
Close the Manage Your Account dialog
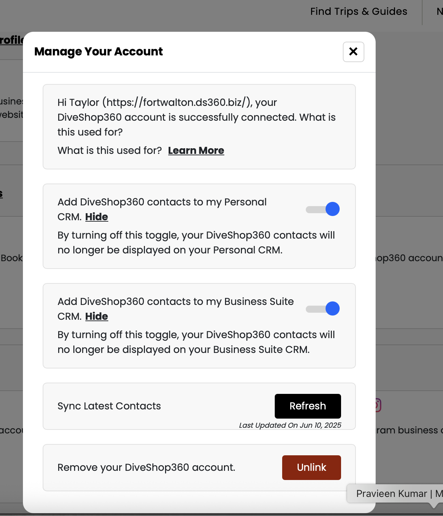tap(353, 52)
